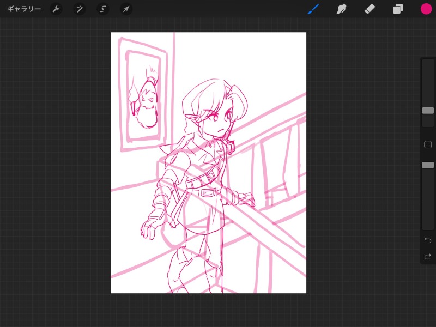436x327 pixels.
Task: Undo the last stroke with the sidebar arrow
Action: click(x=428, y=240)
